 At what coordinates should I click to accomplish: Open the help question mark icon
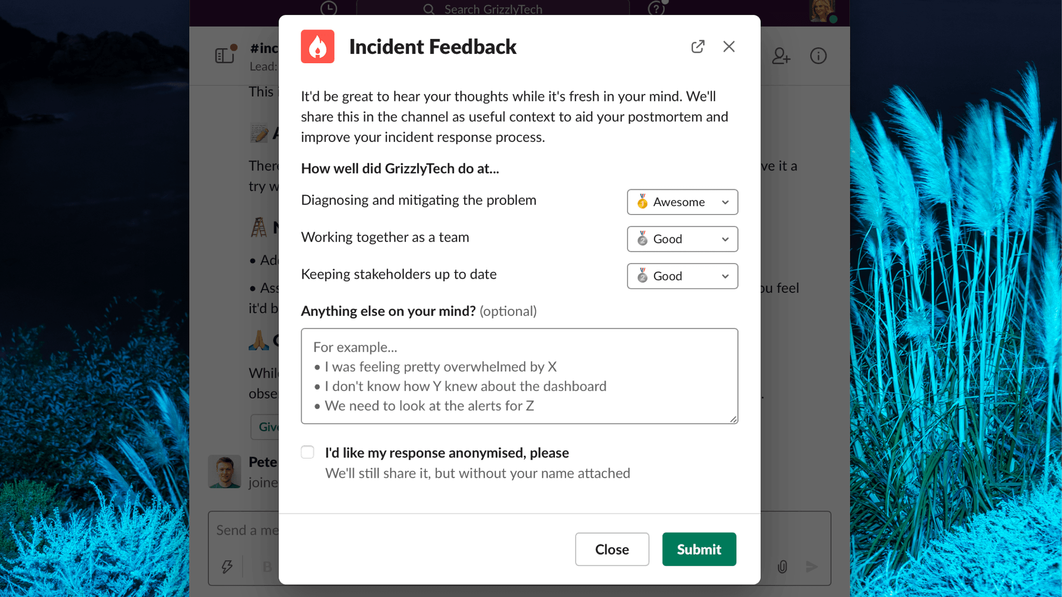coord(656,8)
